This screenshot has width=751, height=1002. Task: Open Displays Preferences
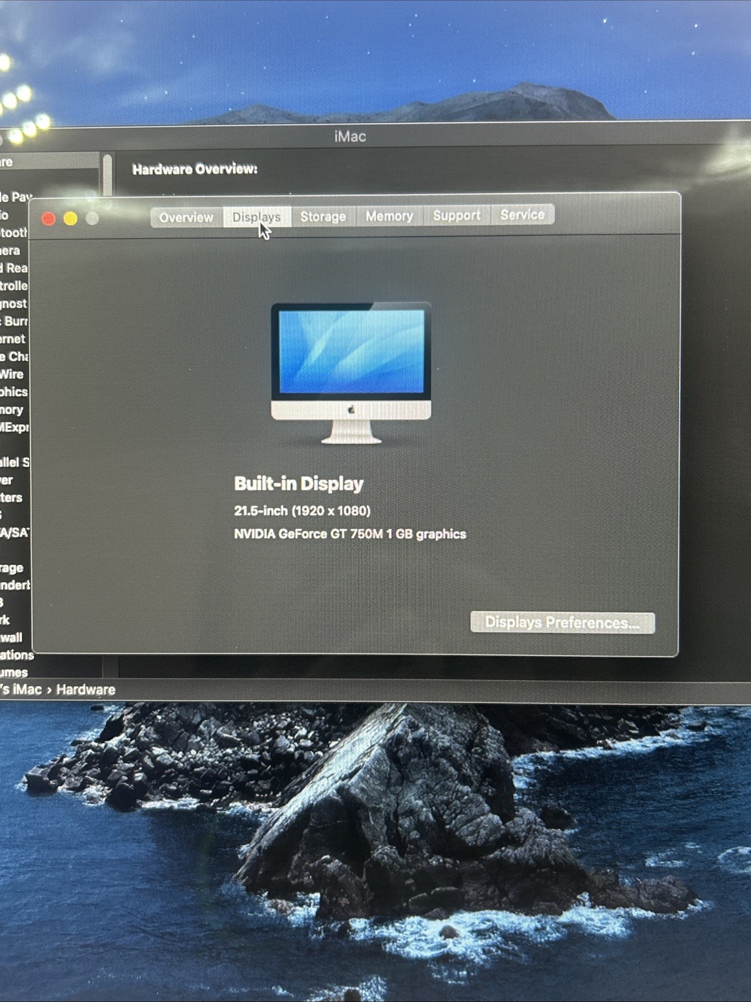tap(562, 623)
